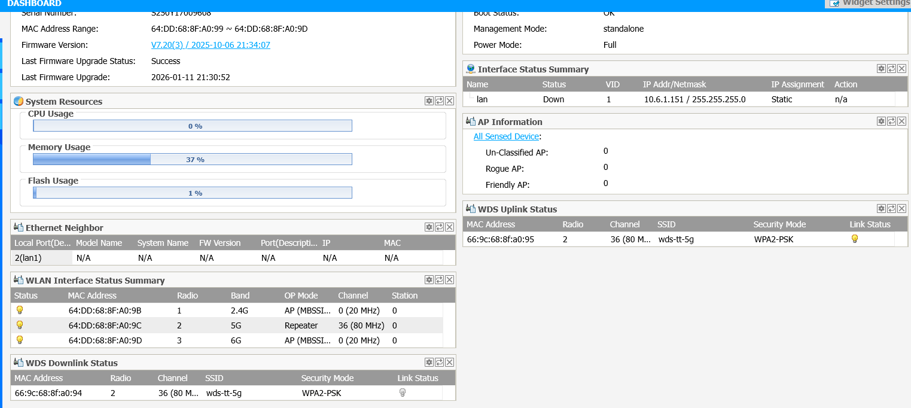Click the Ethernet Neighbor title icon
The height and width of the screenshot is (408, 911).
19,227
